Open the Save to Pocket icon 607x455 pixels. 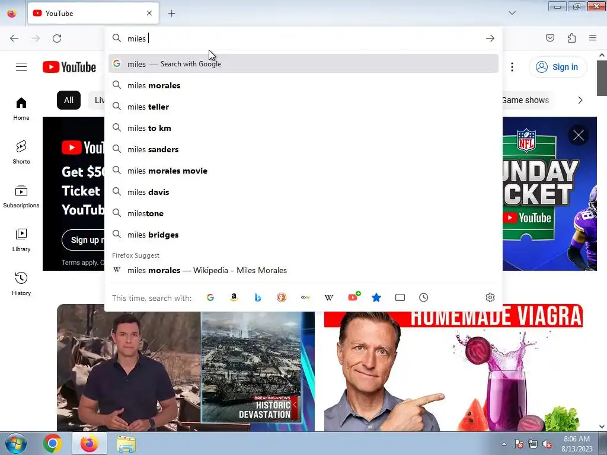550,38
